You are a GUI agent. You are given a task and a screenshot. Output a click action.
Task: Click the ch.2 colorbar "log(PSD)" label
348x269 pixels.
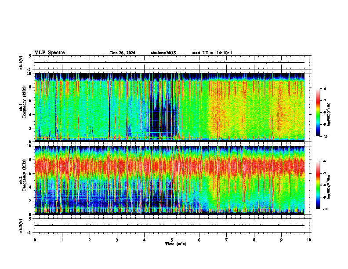pyautogui.click(x=329, y=187)
